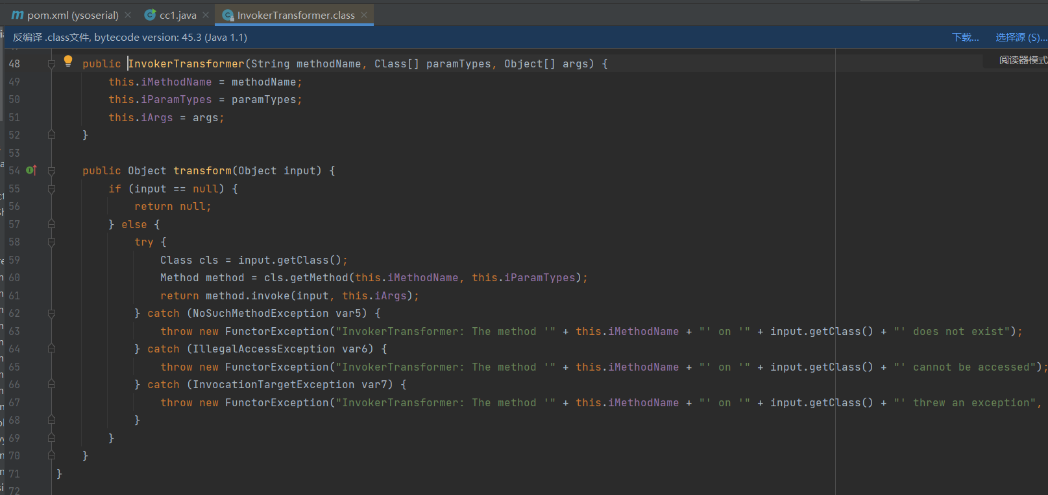1048x495 pixels.
Task: Collapse the IllegalAccessException catch fold at line 64
Action: (51, 349)
